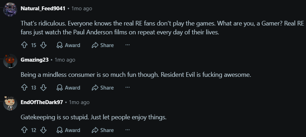
Task: Open more options menu on Gmazing23's comment
Action: coord(127,87)
